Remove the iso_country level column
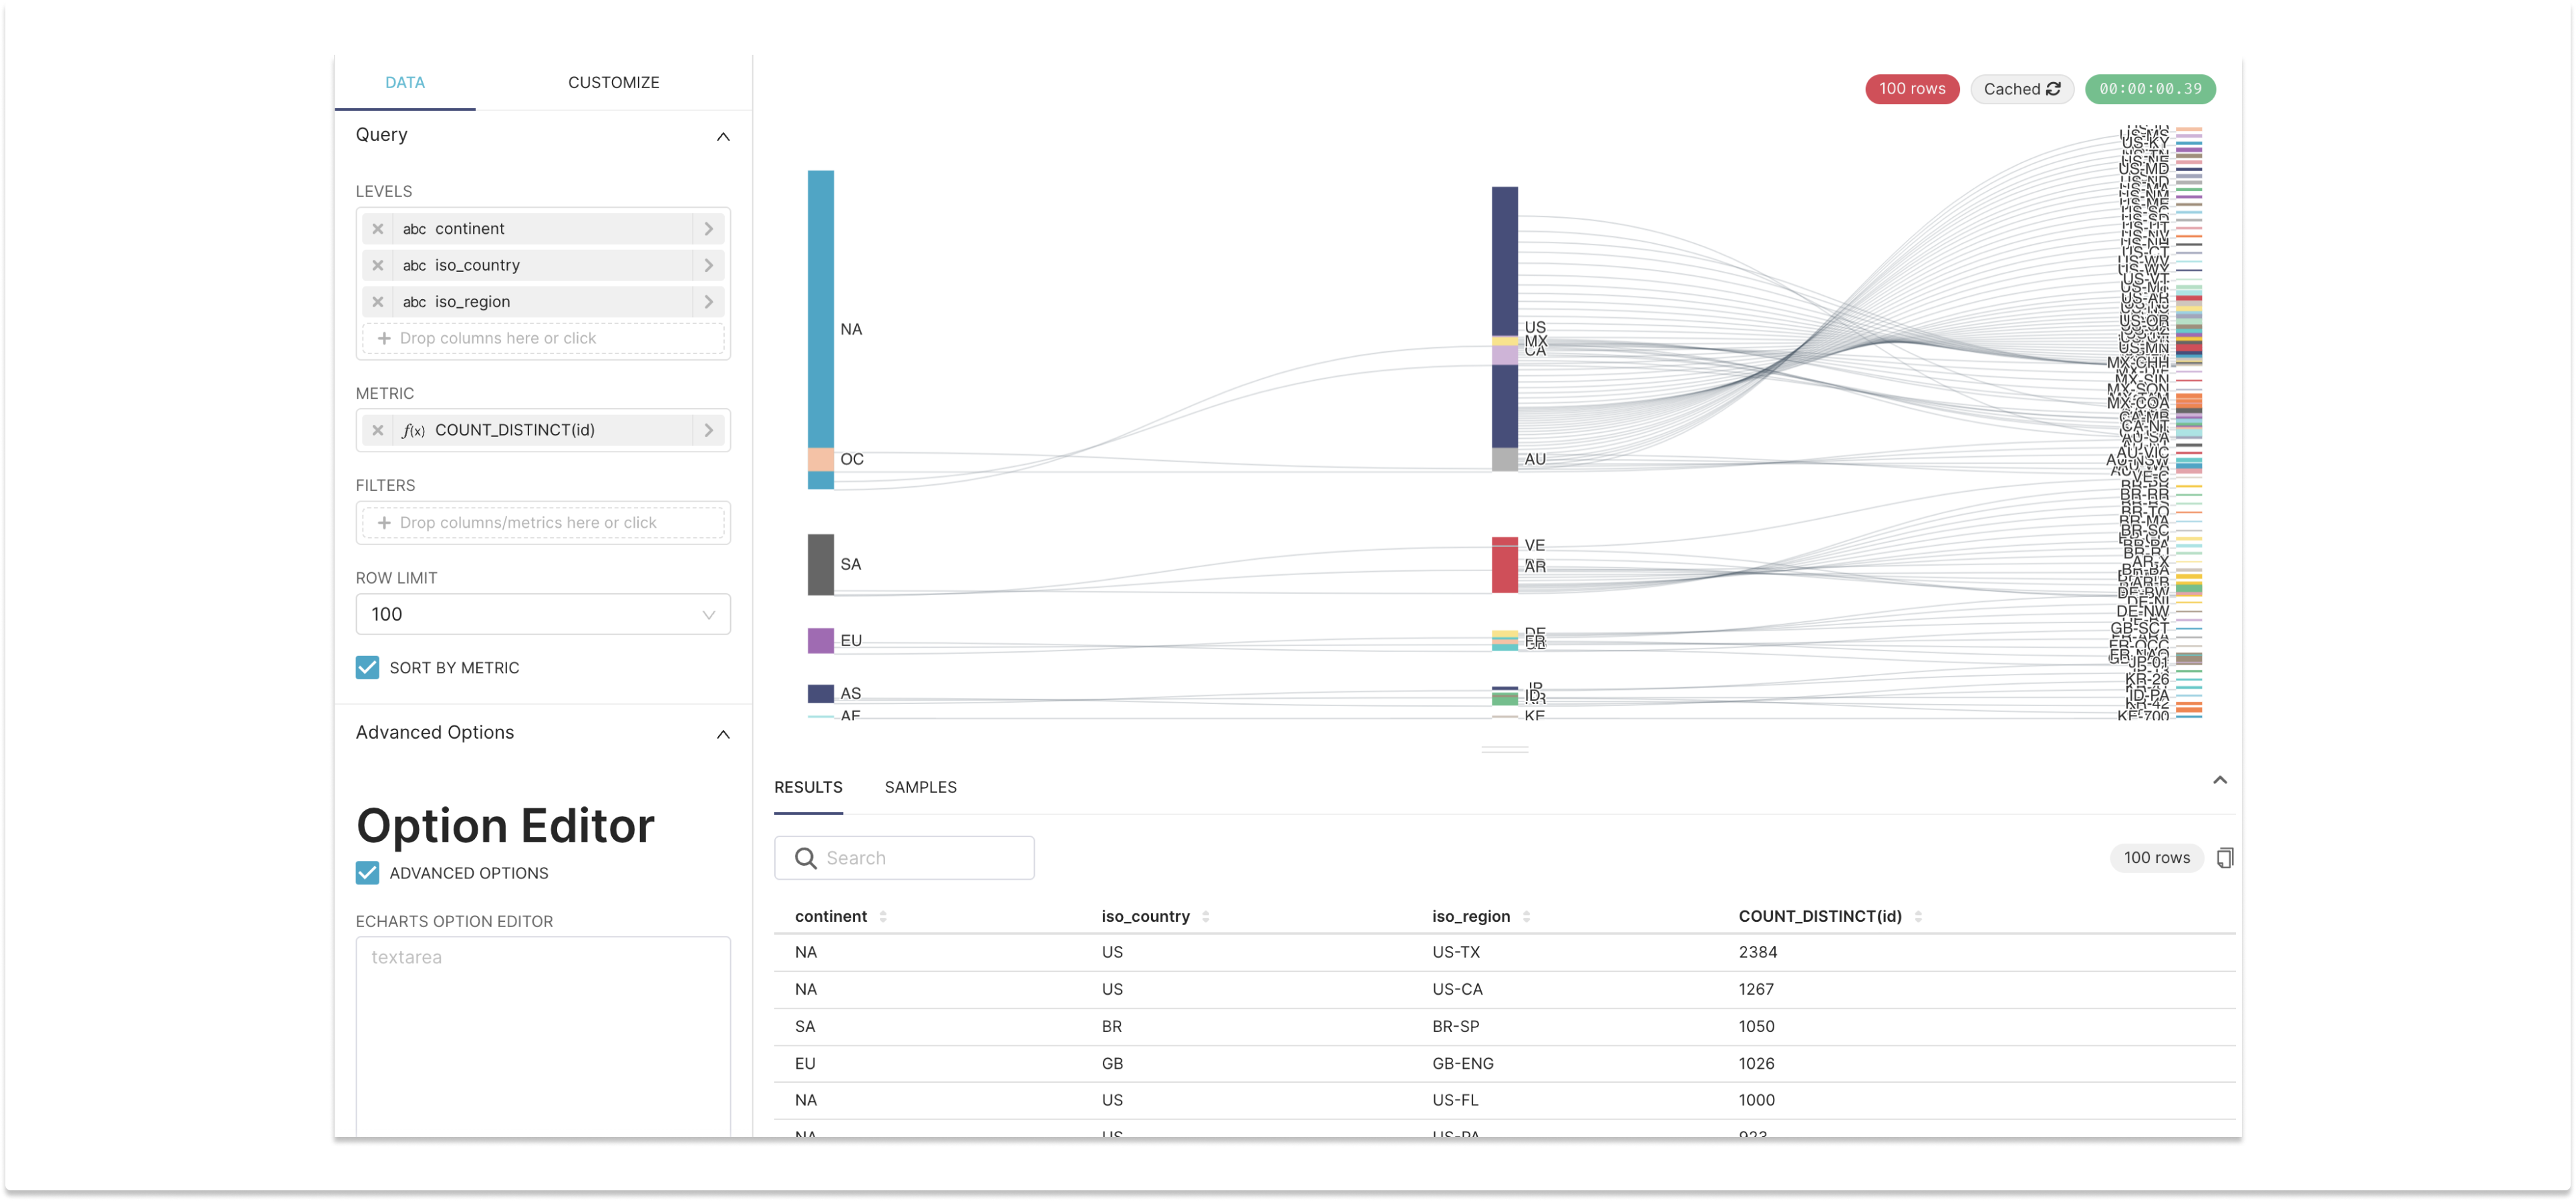Viewport: 2576px width, 1201px height. tap(377, 265)
